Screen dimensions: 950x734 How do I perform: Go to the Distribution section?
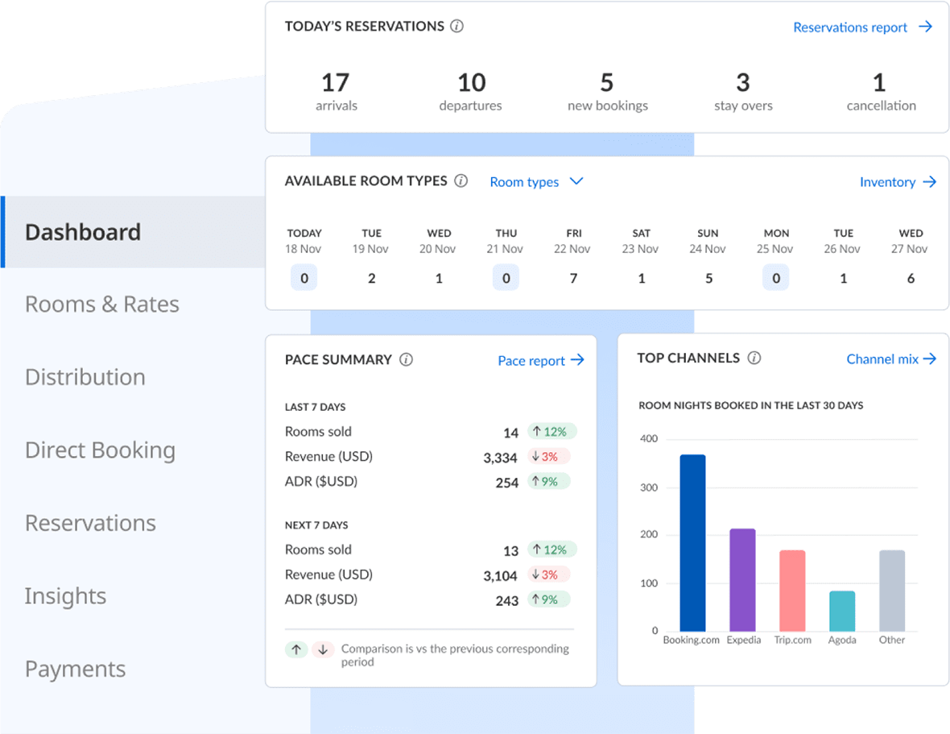[85, 377]
